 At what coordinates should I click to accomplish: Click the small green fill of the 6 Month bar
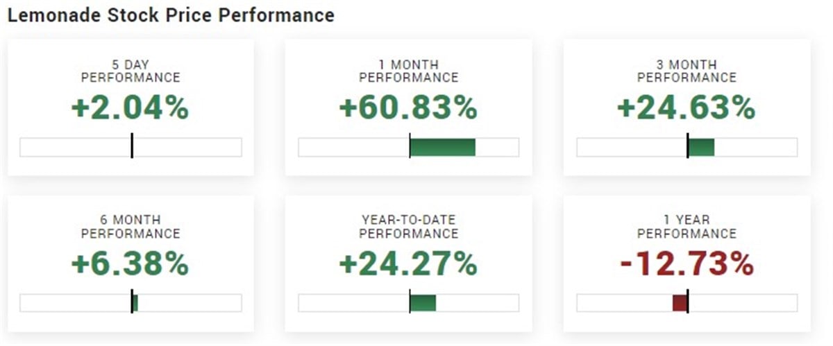pyautogui.click(x=135, y=303)
